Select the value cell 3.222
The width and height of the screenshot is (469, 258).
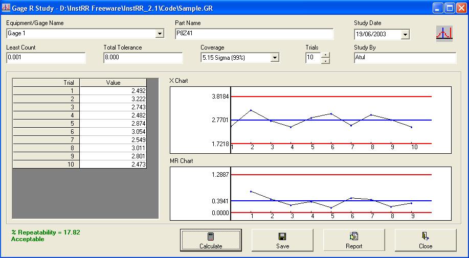113,99
